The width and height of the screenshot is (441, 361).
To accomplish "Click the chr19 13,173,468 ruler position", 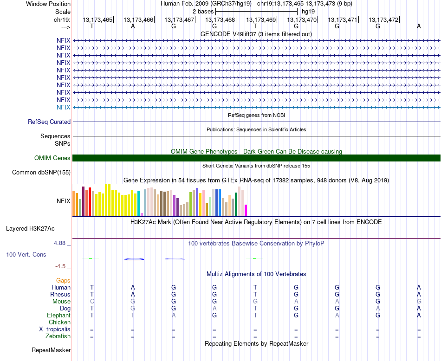I will point(220,19).
